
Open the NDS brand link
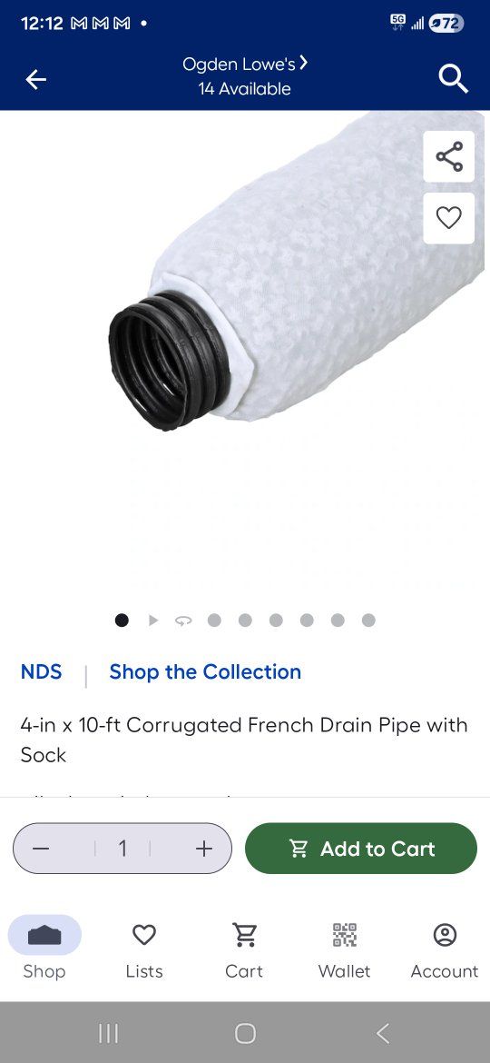point(41,671)
